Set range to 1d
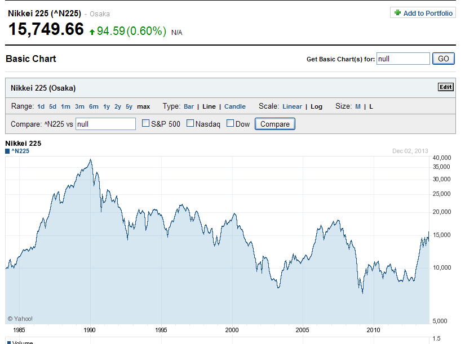Image resolution: width=465 pixels, height=344 pixels. pyautogui.click(x=41, y=106)
